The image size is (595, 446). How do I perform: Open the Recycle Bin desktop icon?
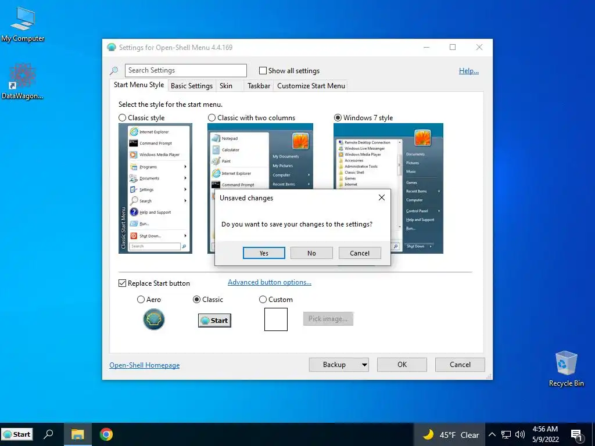pyautogui.click(x=566, y=368)
